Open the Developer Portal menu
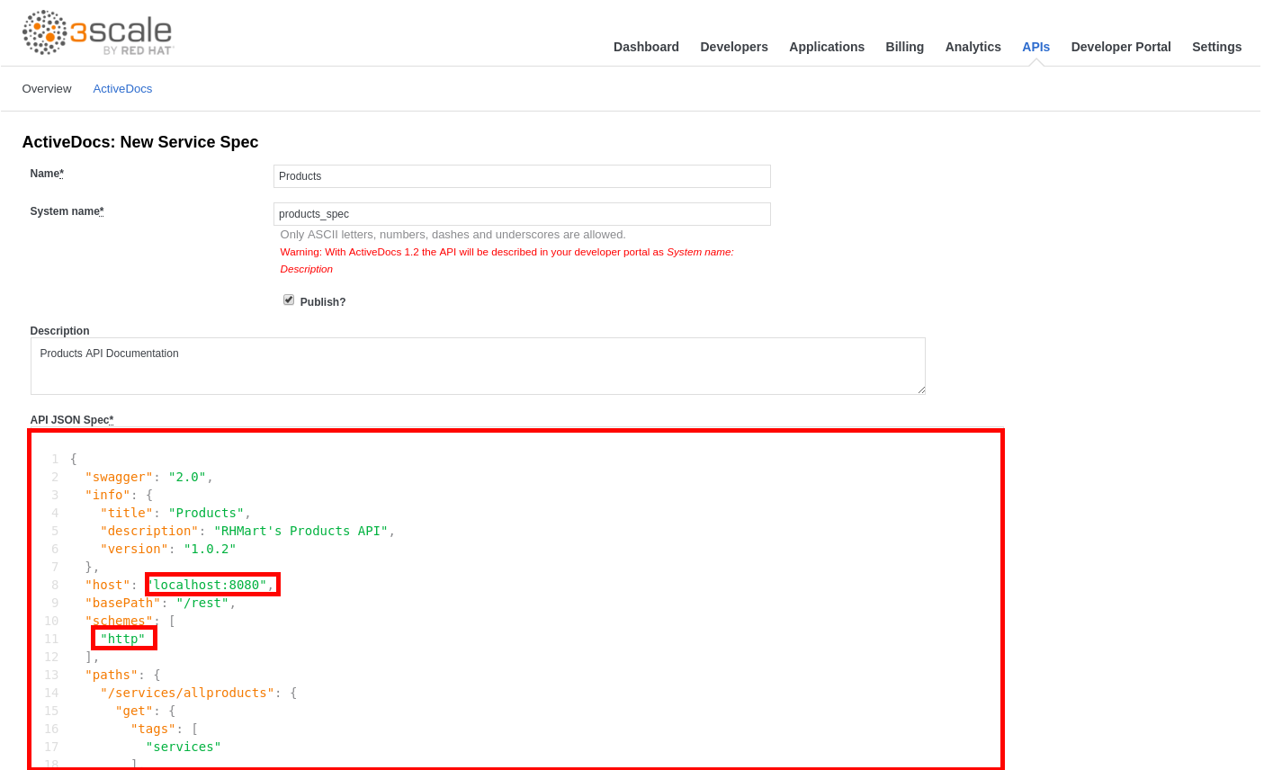This screenshot has width=1264, height=770. (1121, 47)
